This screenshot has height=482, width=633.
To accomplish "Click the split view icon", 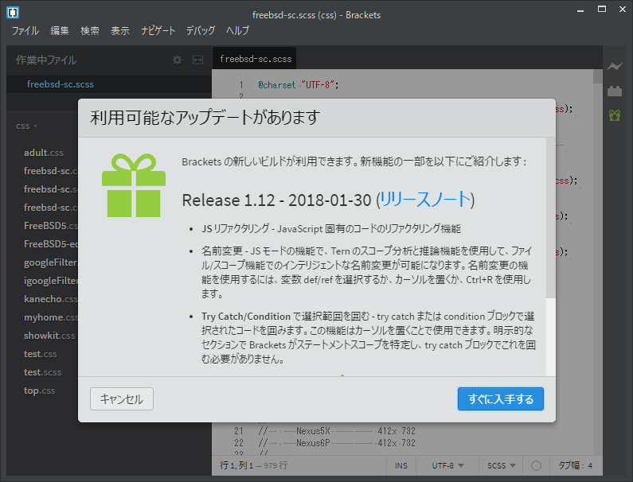I will pyautogui.click(x=197, y=60).
